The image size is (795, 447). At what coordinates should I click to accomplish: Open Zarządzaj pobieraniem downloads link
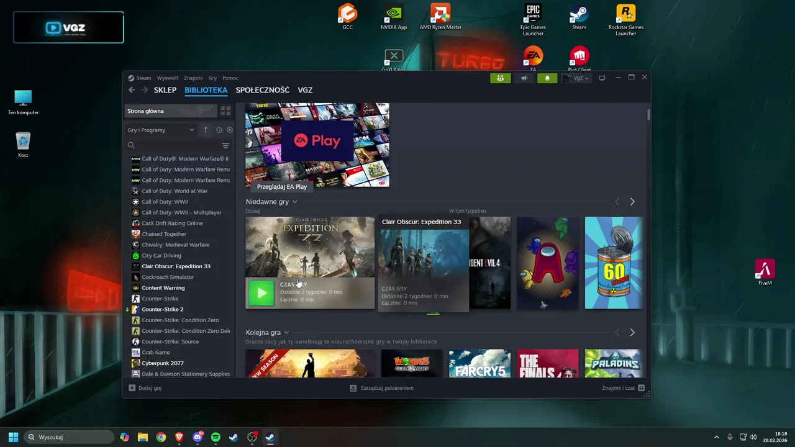[x=381, y=388]
